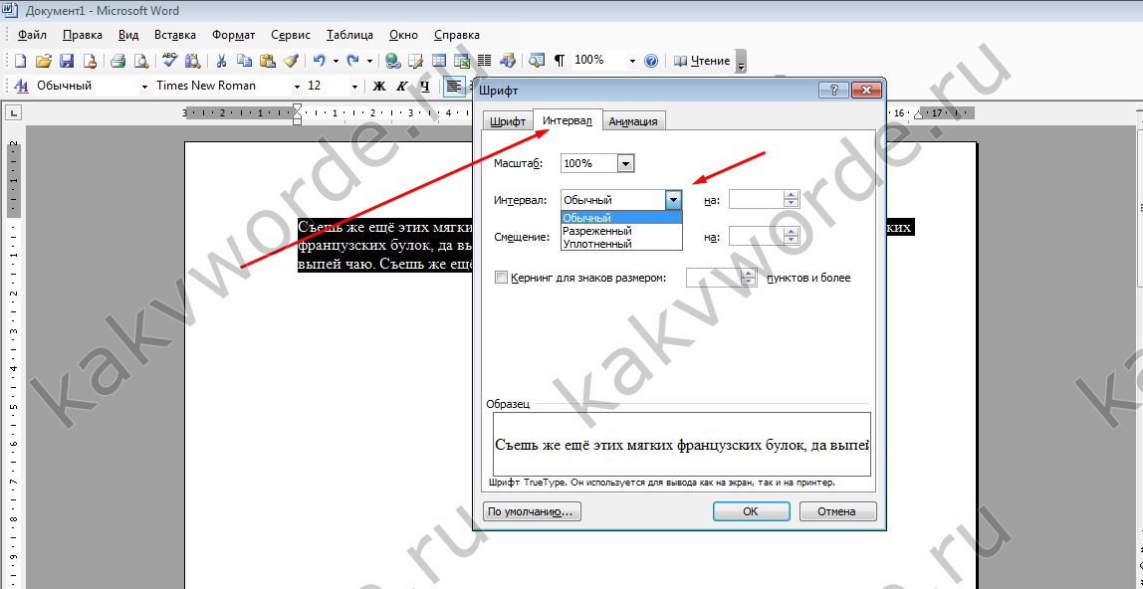Click the Cut scissors icon
Viewport: 1143px width, 589px height.
click(221, 61)
